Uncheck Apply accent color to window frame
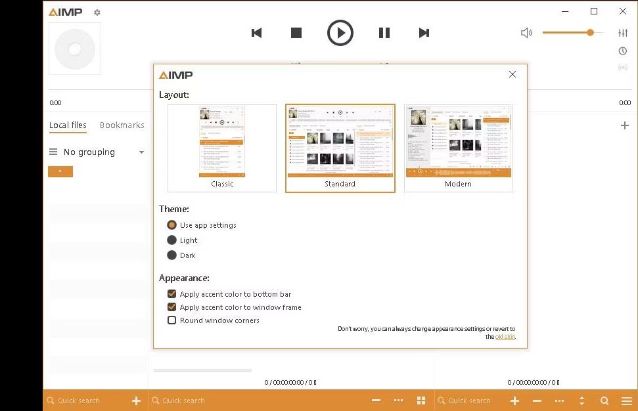Image resolution: width=638 pixels, height=411 pixels. point(235,307)
